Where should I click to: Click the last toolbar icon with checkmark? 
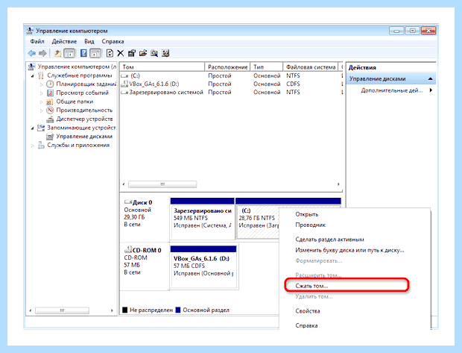point(165,54)
